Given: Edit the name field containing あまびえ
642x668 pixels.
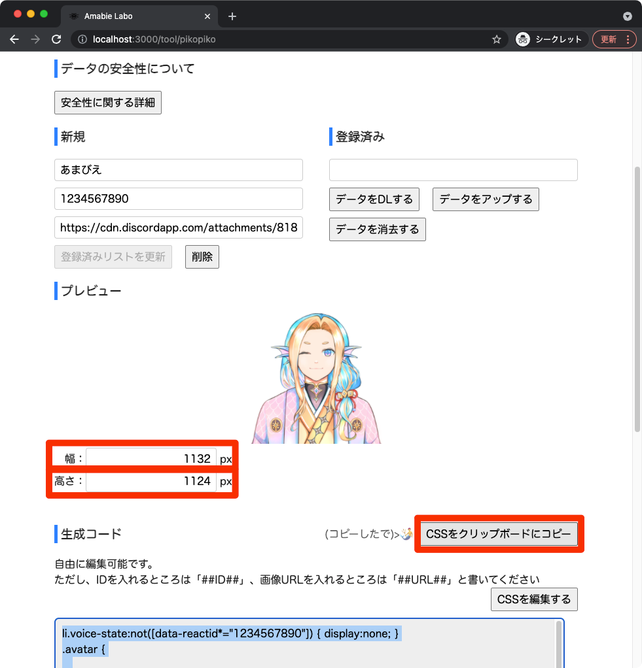Looking at the screenshot, I should click(x=178, y=170).
